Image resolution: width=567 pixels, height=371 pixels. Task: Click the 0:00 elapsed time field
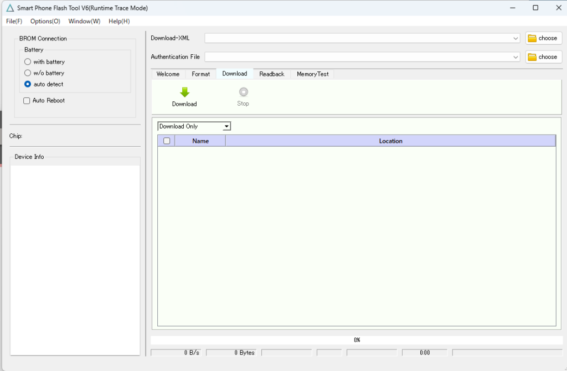tap(425, 353)
